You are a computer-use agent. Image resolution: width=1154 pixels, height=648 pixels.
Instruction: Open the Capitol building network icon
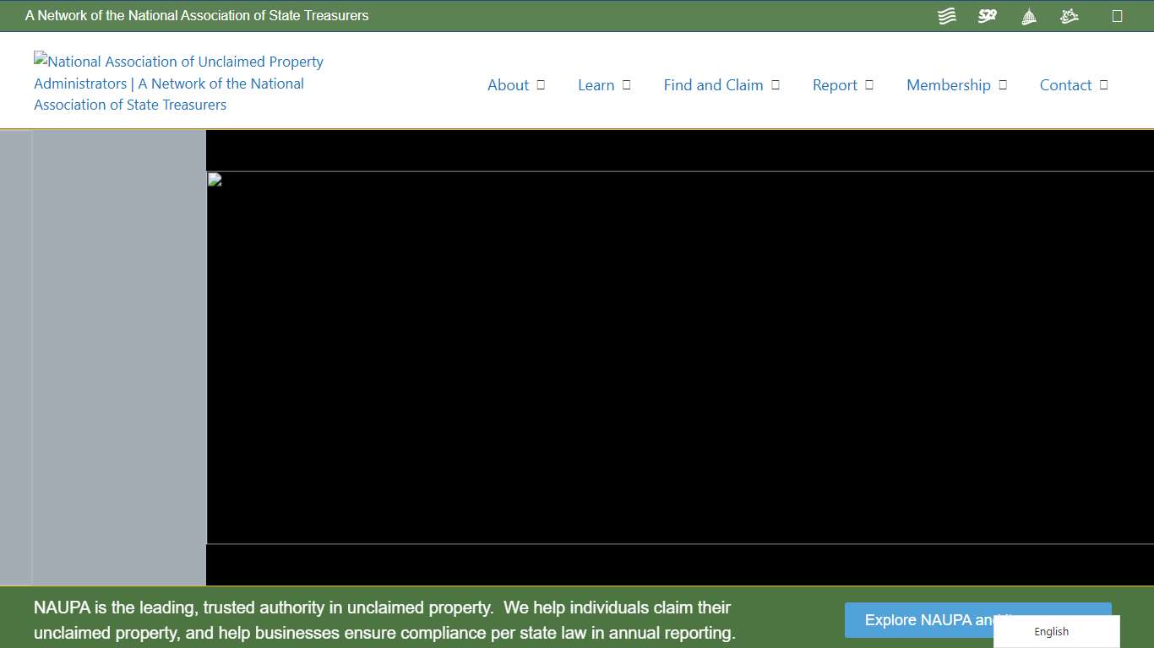(x=1028, y=15)
